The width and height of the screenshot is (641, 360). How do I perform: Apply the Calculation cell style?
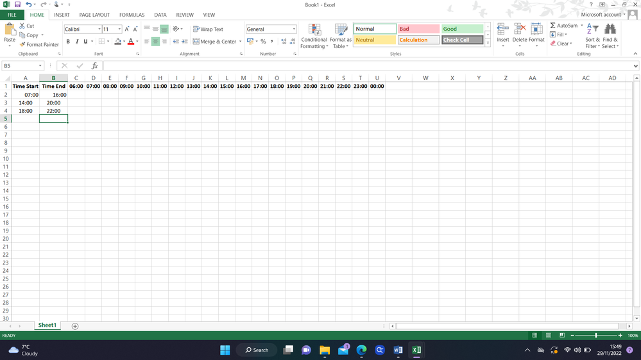point(418,40)
